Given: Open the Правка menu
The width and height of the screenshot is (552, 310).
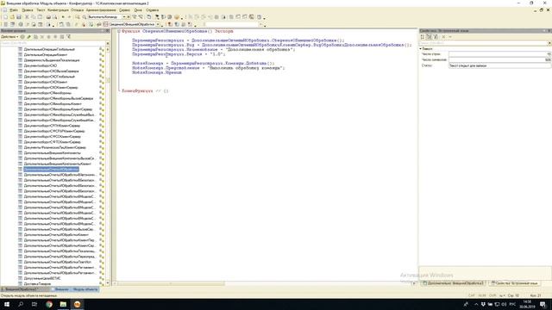Looking at the screenshot, I should tap(28, 10).
